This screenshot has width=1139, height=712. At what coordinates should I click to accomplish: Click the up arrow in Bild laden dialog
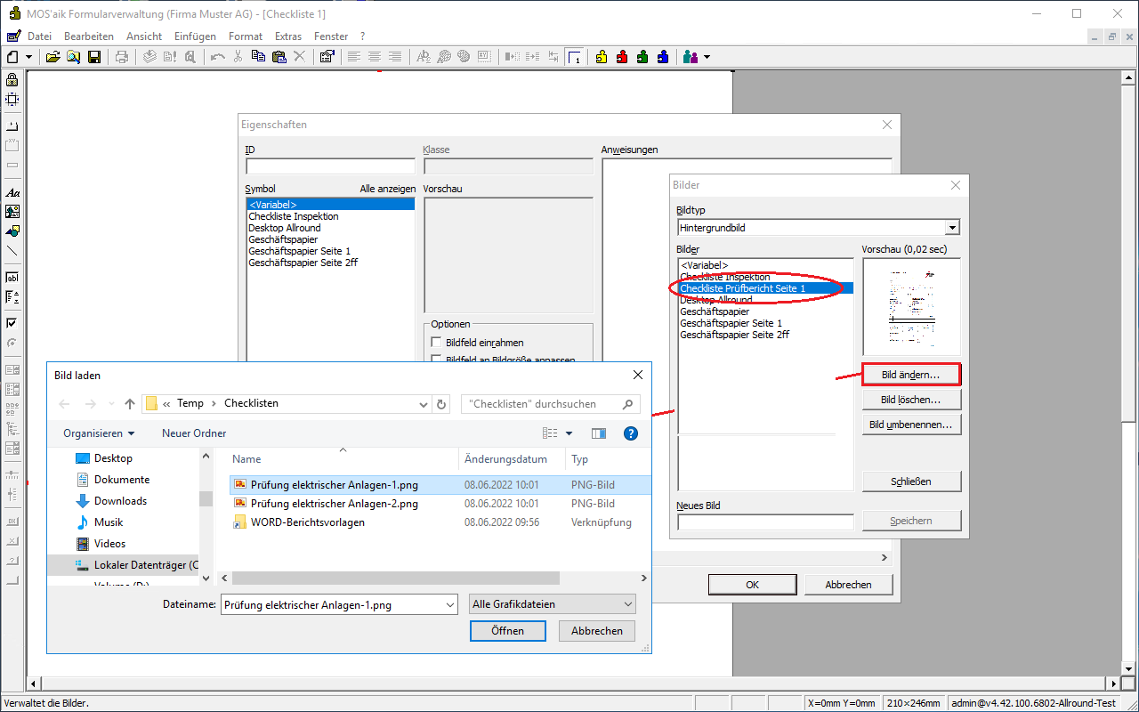point(130,404)
